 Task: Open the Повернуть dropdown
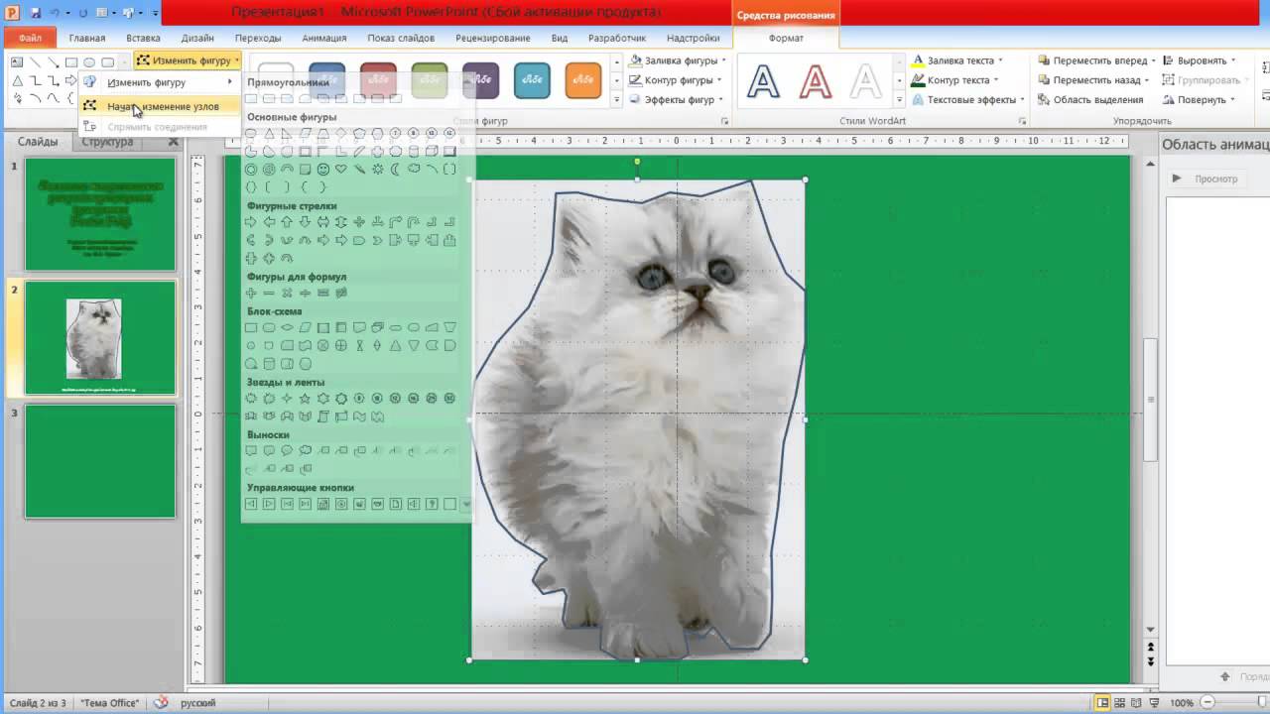pyautogui.click(x=1199, y=100)
